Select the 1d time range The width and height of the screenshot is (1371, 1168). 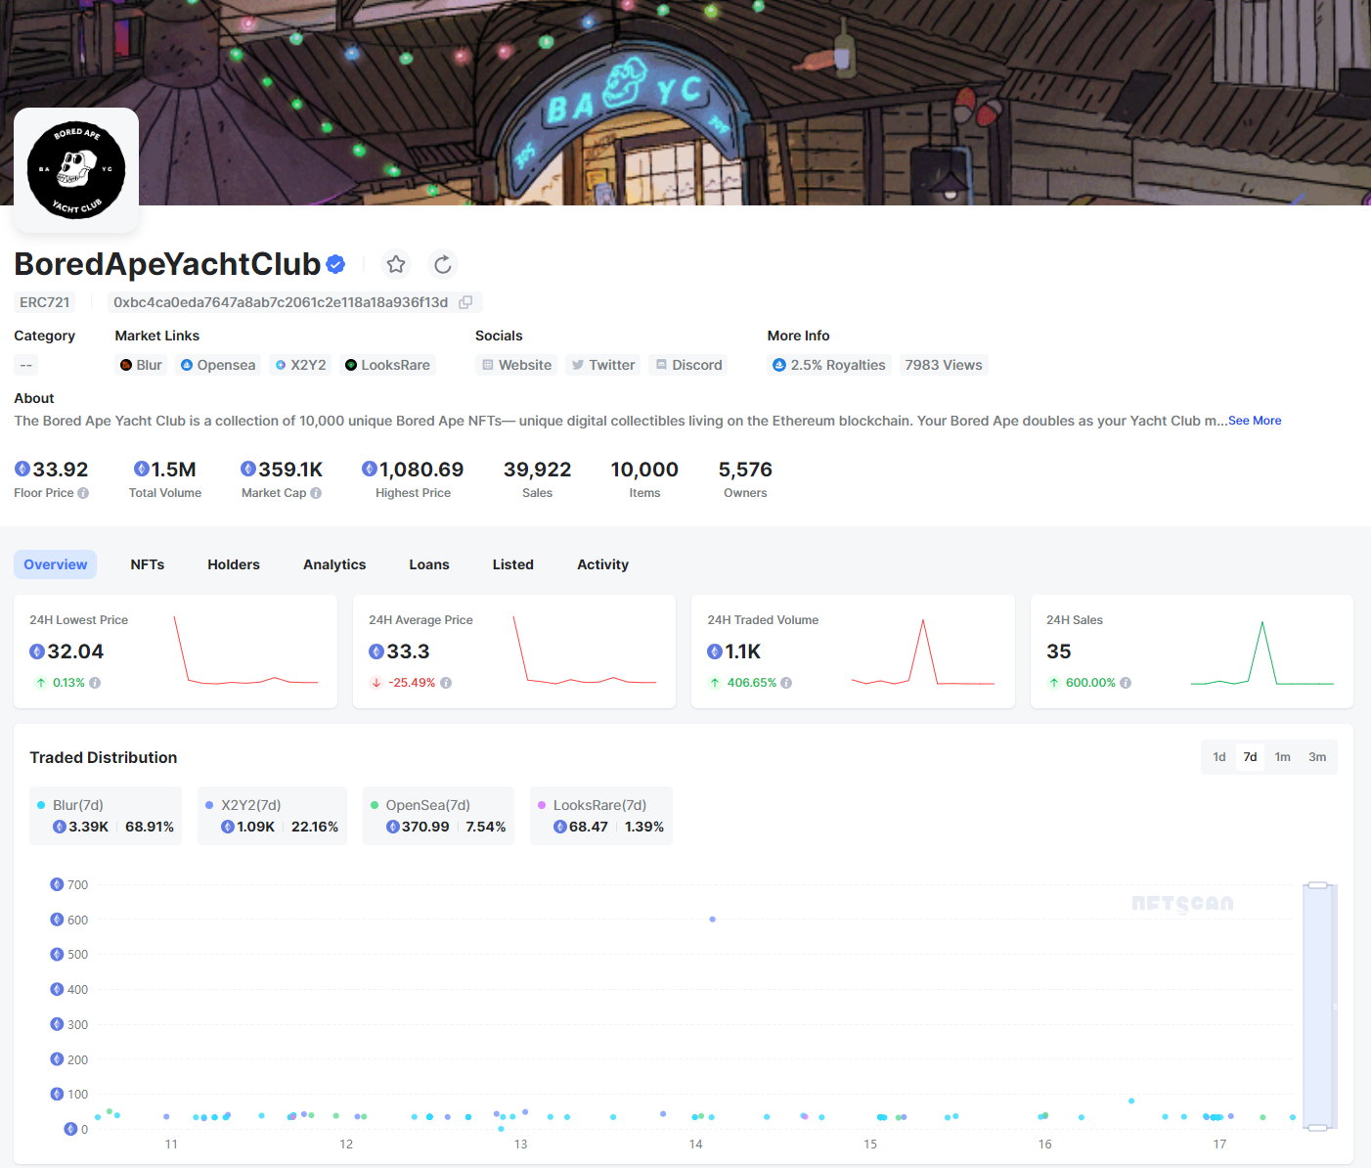coord(1219,757)
